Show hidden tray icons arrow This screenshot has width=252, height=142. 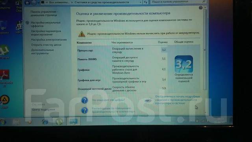(191, 121)
